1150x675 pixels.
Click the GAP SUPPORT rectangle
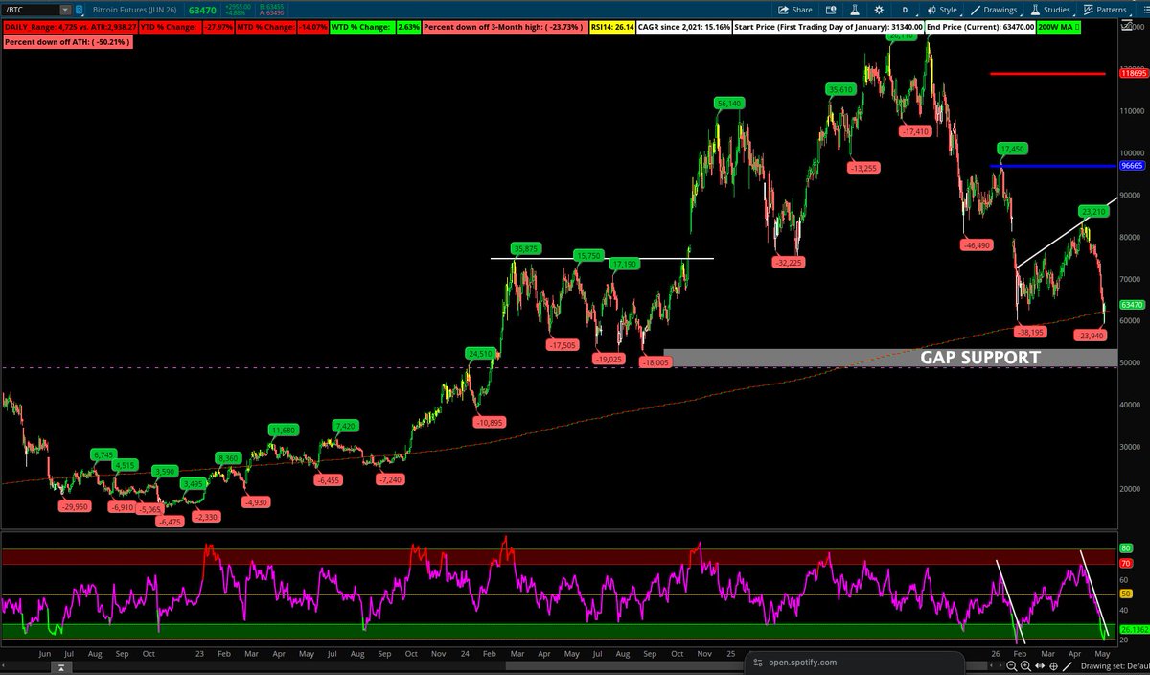pyautogui.click(x=890, y=358)
